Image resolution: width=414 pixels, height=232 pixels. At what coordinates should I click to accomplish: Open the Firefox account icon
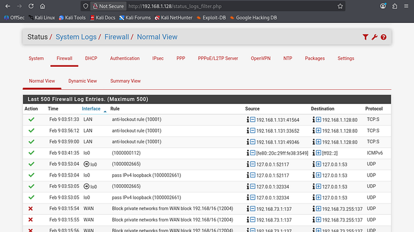(383, 6)
